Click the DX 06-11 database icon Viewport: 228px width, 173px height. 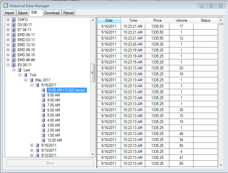pyautogui.click(x=13, y=25)
